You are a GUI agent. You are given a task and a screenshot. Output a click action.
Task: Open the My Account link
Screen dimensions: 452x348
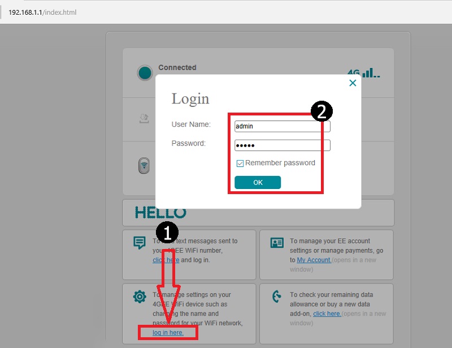click(x=314, y=260)
